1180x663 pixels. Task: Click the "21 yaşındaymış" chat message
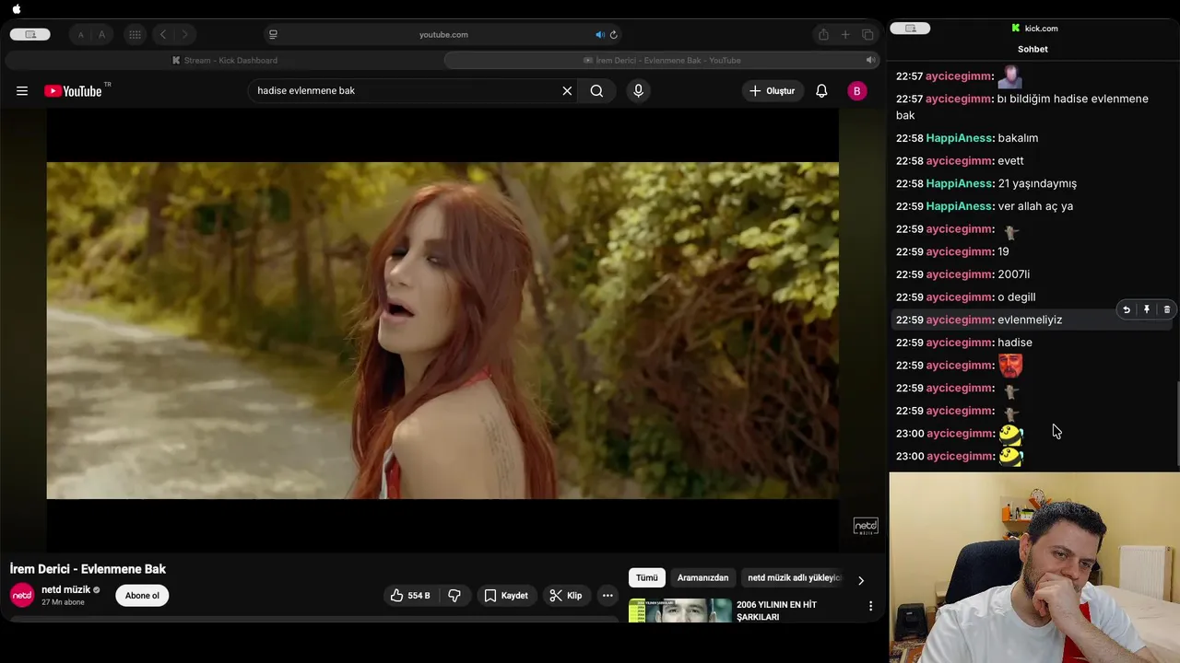click(x=1037, y=183)
